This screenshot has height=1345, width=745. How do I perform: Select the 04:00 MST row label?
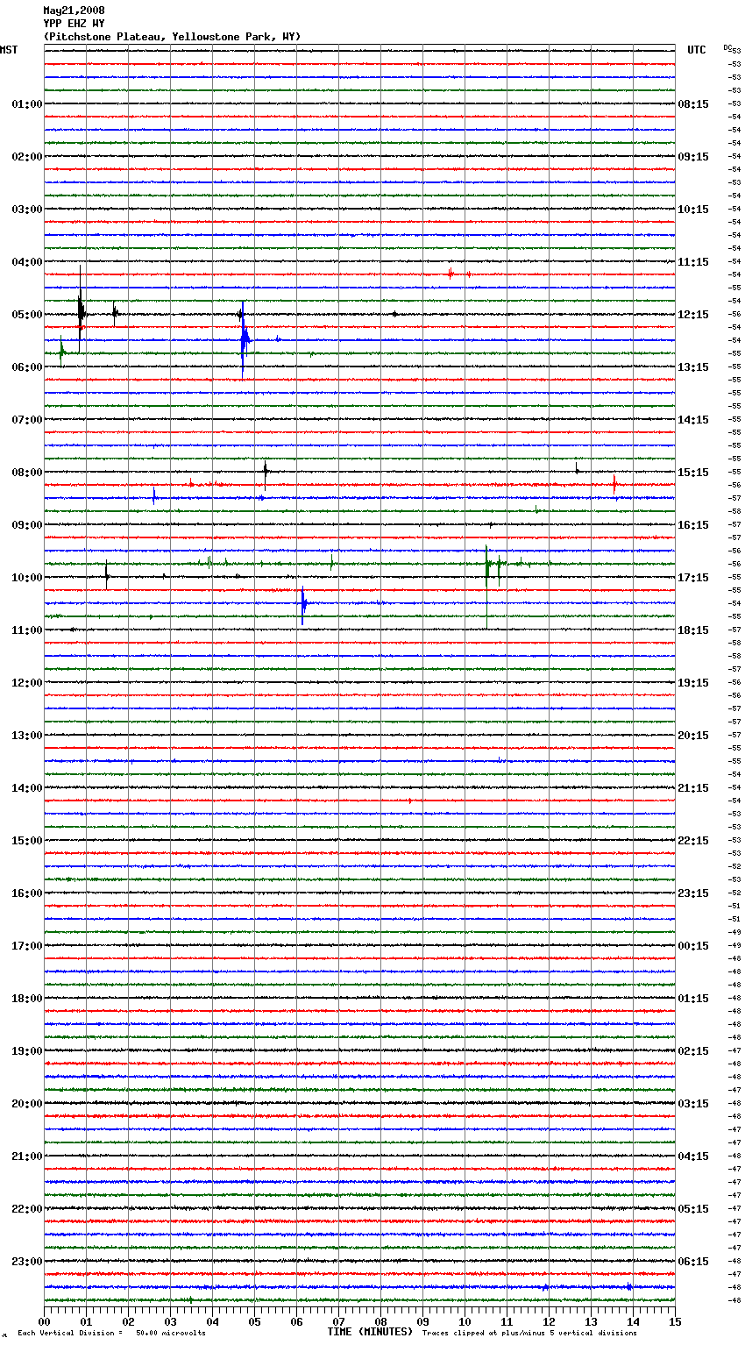[26, 262]
